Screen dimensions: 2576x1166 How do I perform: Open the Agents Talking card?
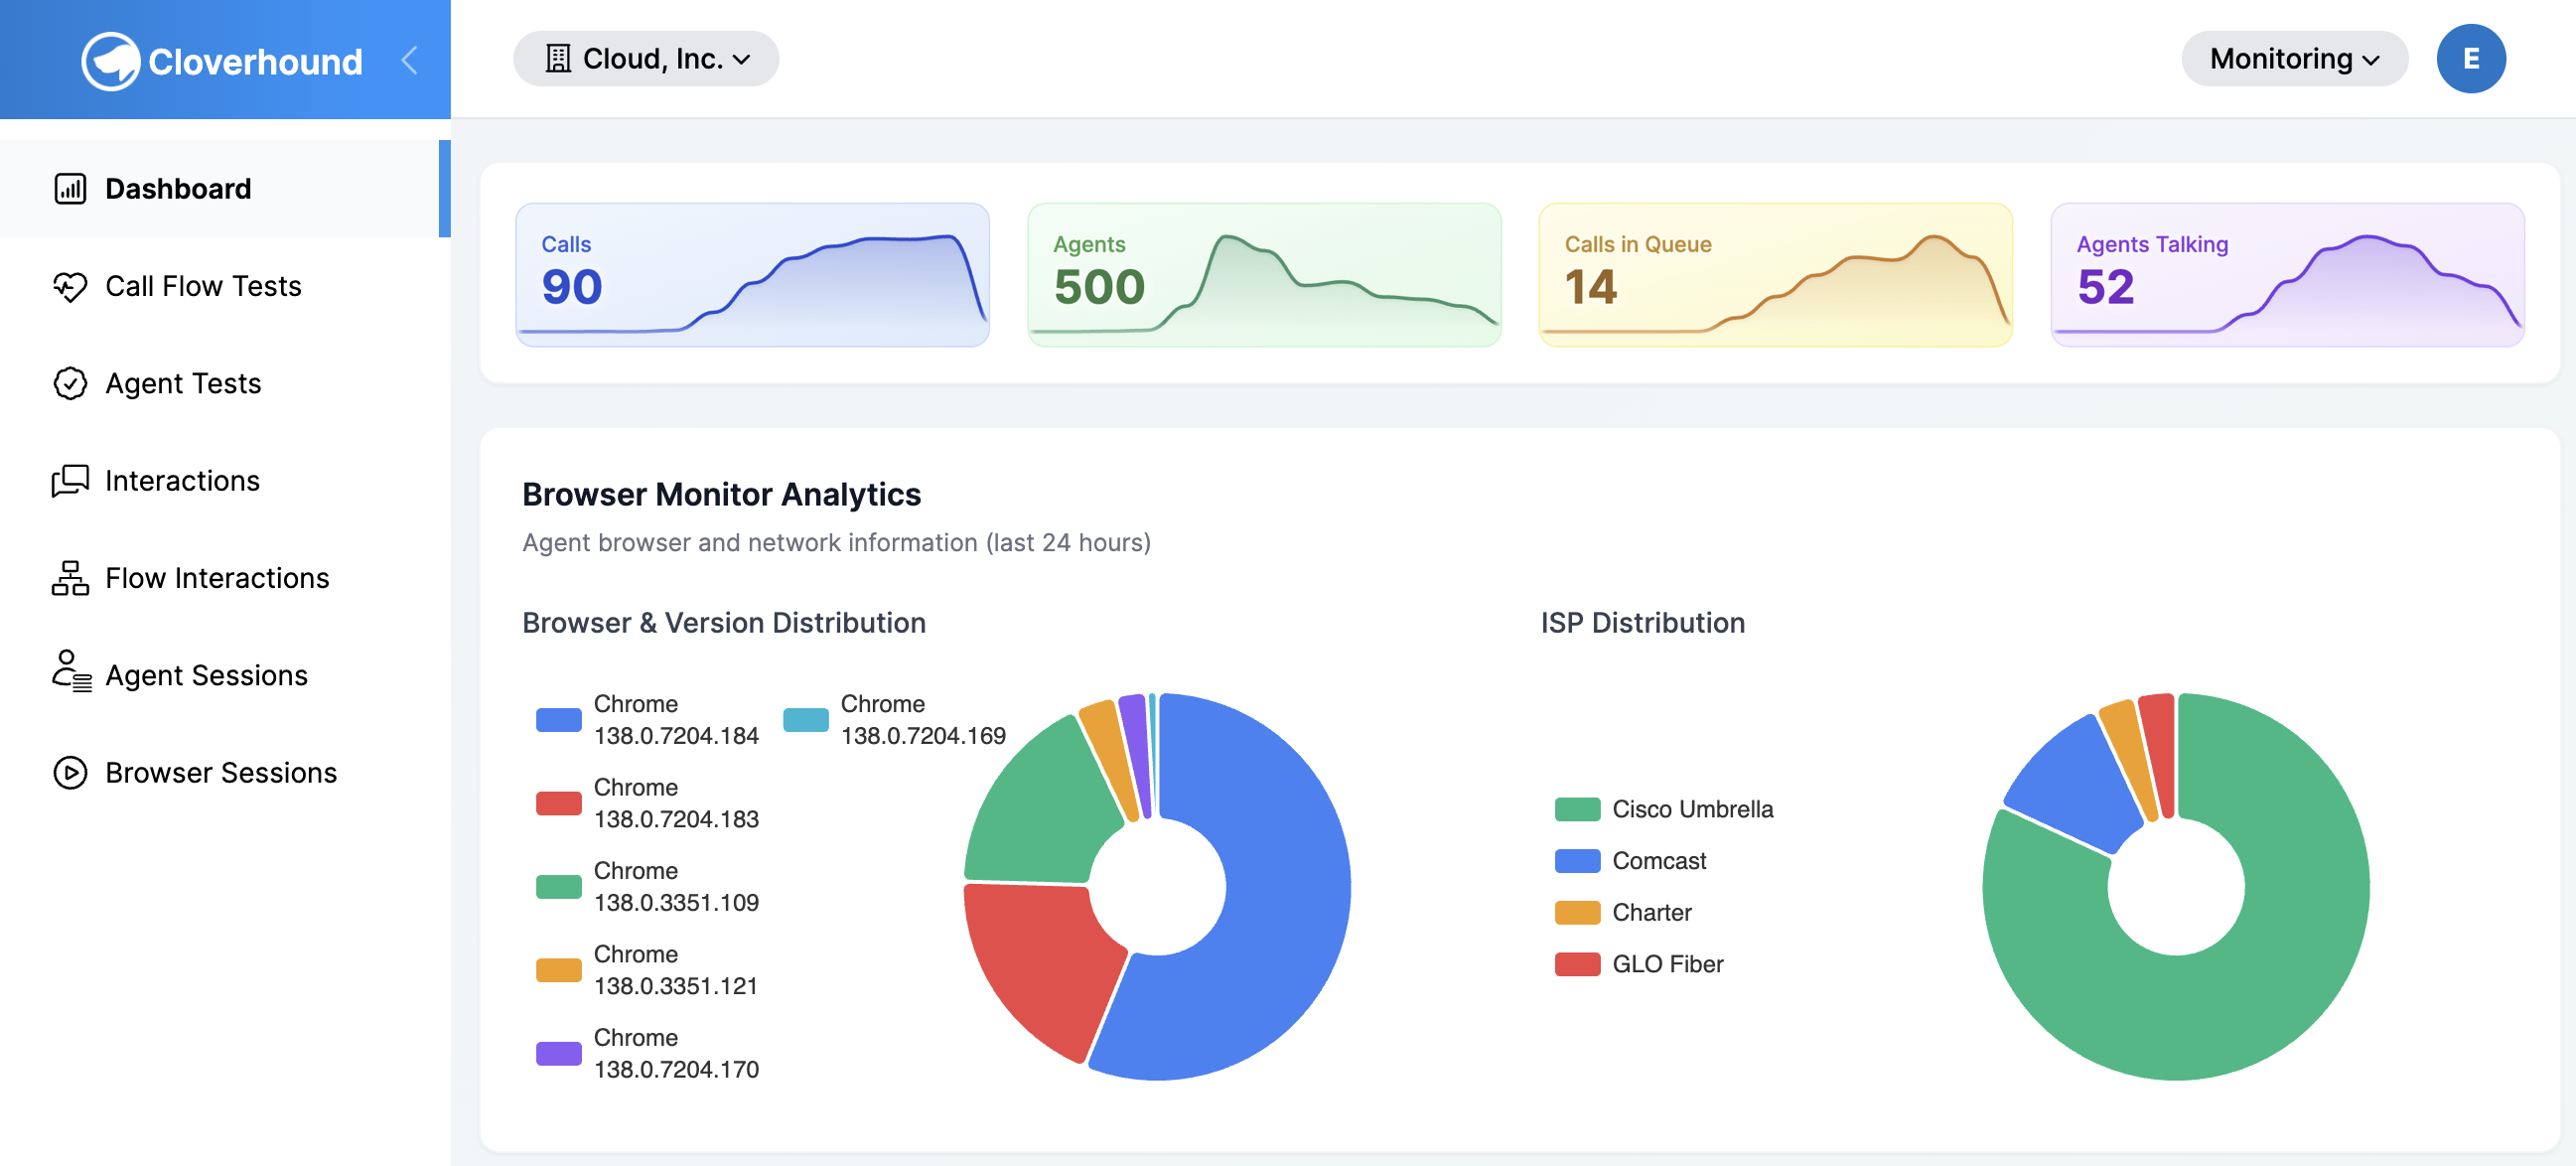[2288, 274]
